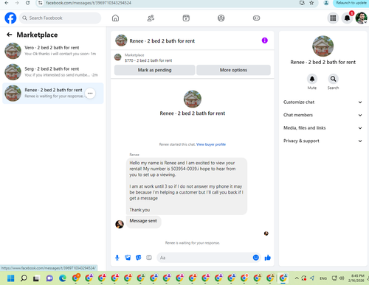369x285 pixels.
Task: Select Renee 2 bed 2 bath conversation
Action: [x=53, y=94]
